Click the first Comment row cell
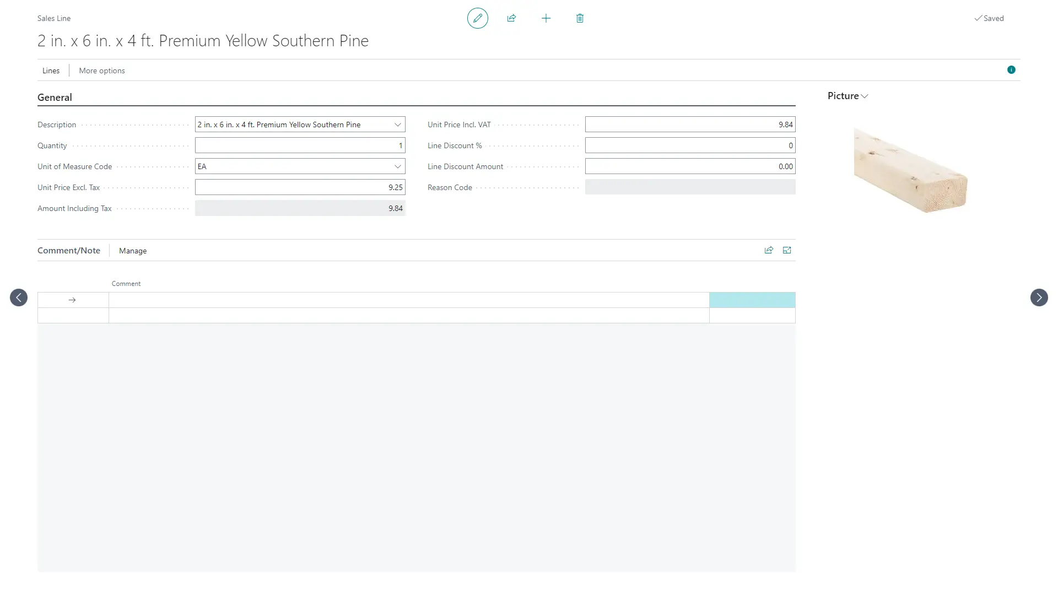 point(408,300)
